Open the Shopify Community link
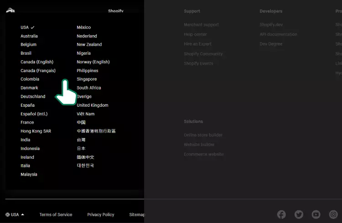 203,54
